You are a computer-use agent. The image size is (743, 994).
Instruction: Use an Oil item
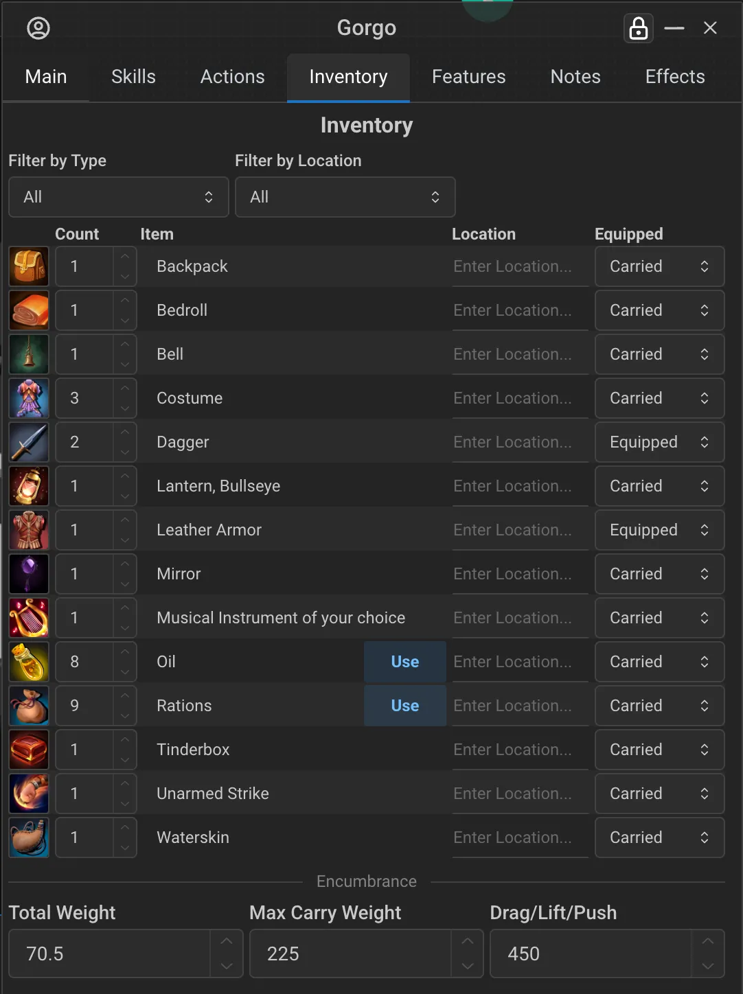[404, 662]
